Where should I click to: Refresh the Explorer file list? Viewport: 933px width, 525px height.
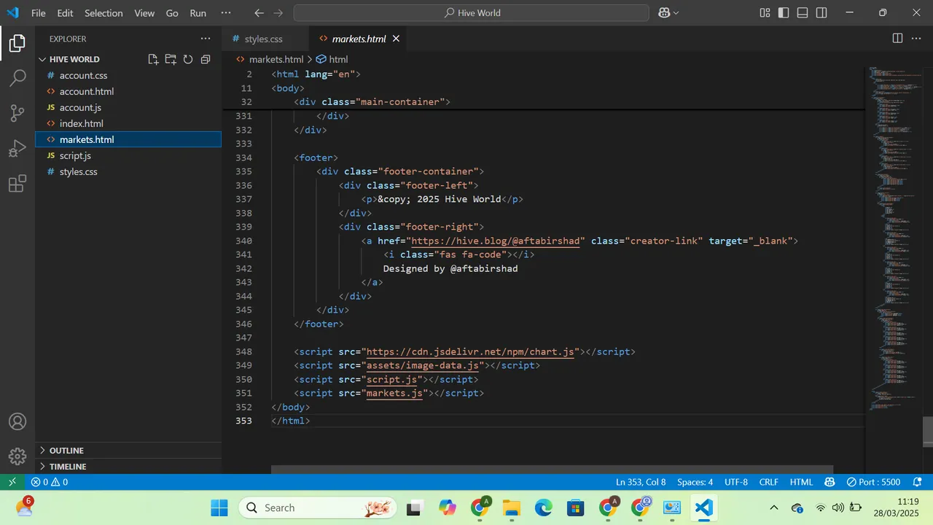point(188,59)
